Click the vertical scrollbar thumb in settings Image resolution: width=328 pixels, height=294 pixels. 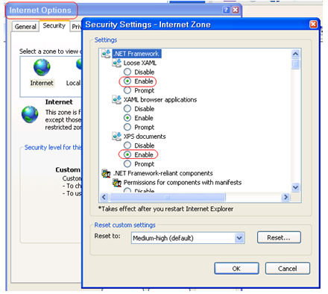pyautogui.click(x=295, y=64)
